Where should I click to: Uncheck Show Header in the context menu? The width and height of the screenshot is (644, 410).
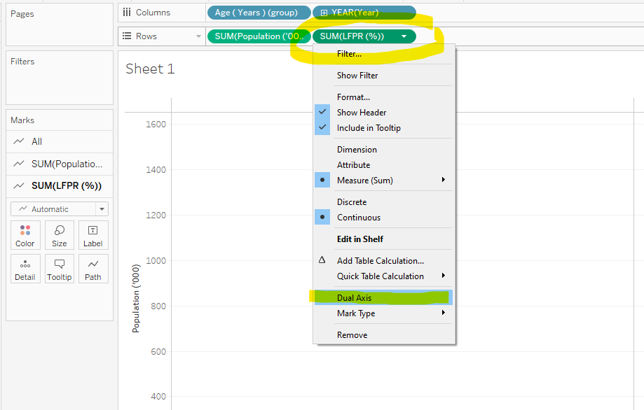pos(362,112)
